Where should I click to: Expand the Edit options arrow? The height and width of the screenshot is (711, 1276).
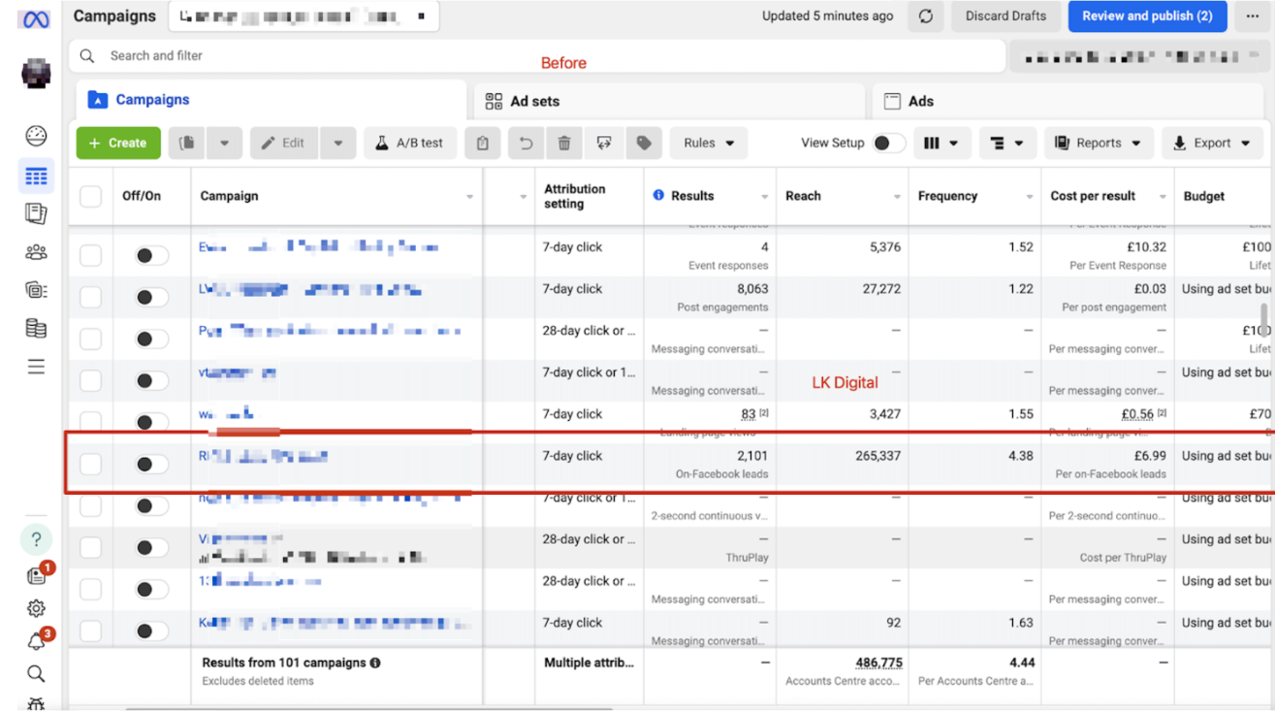tap(337, 143)
